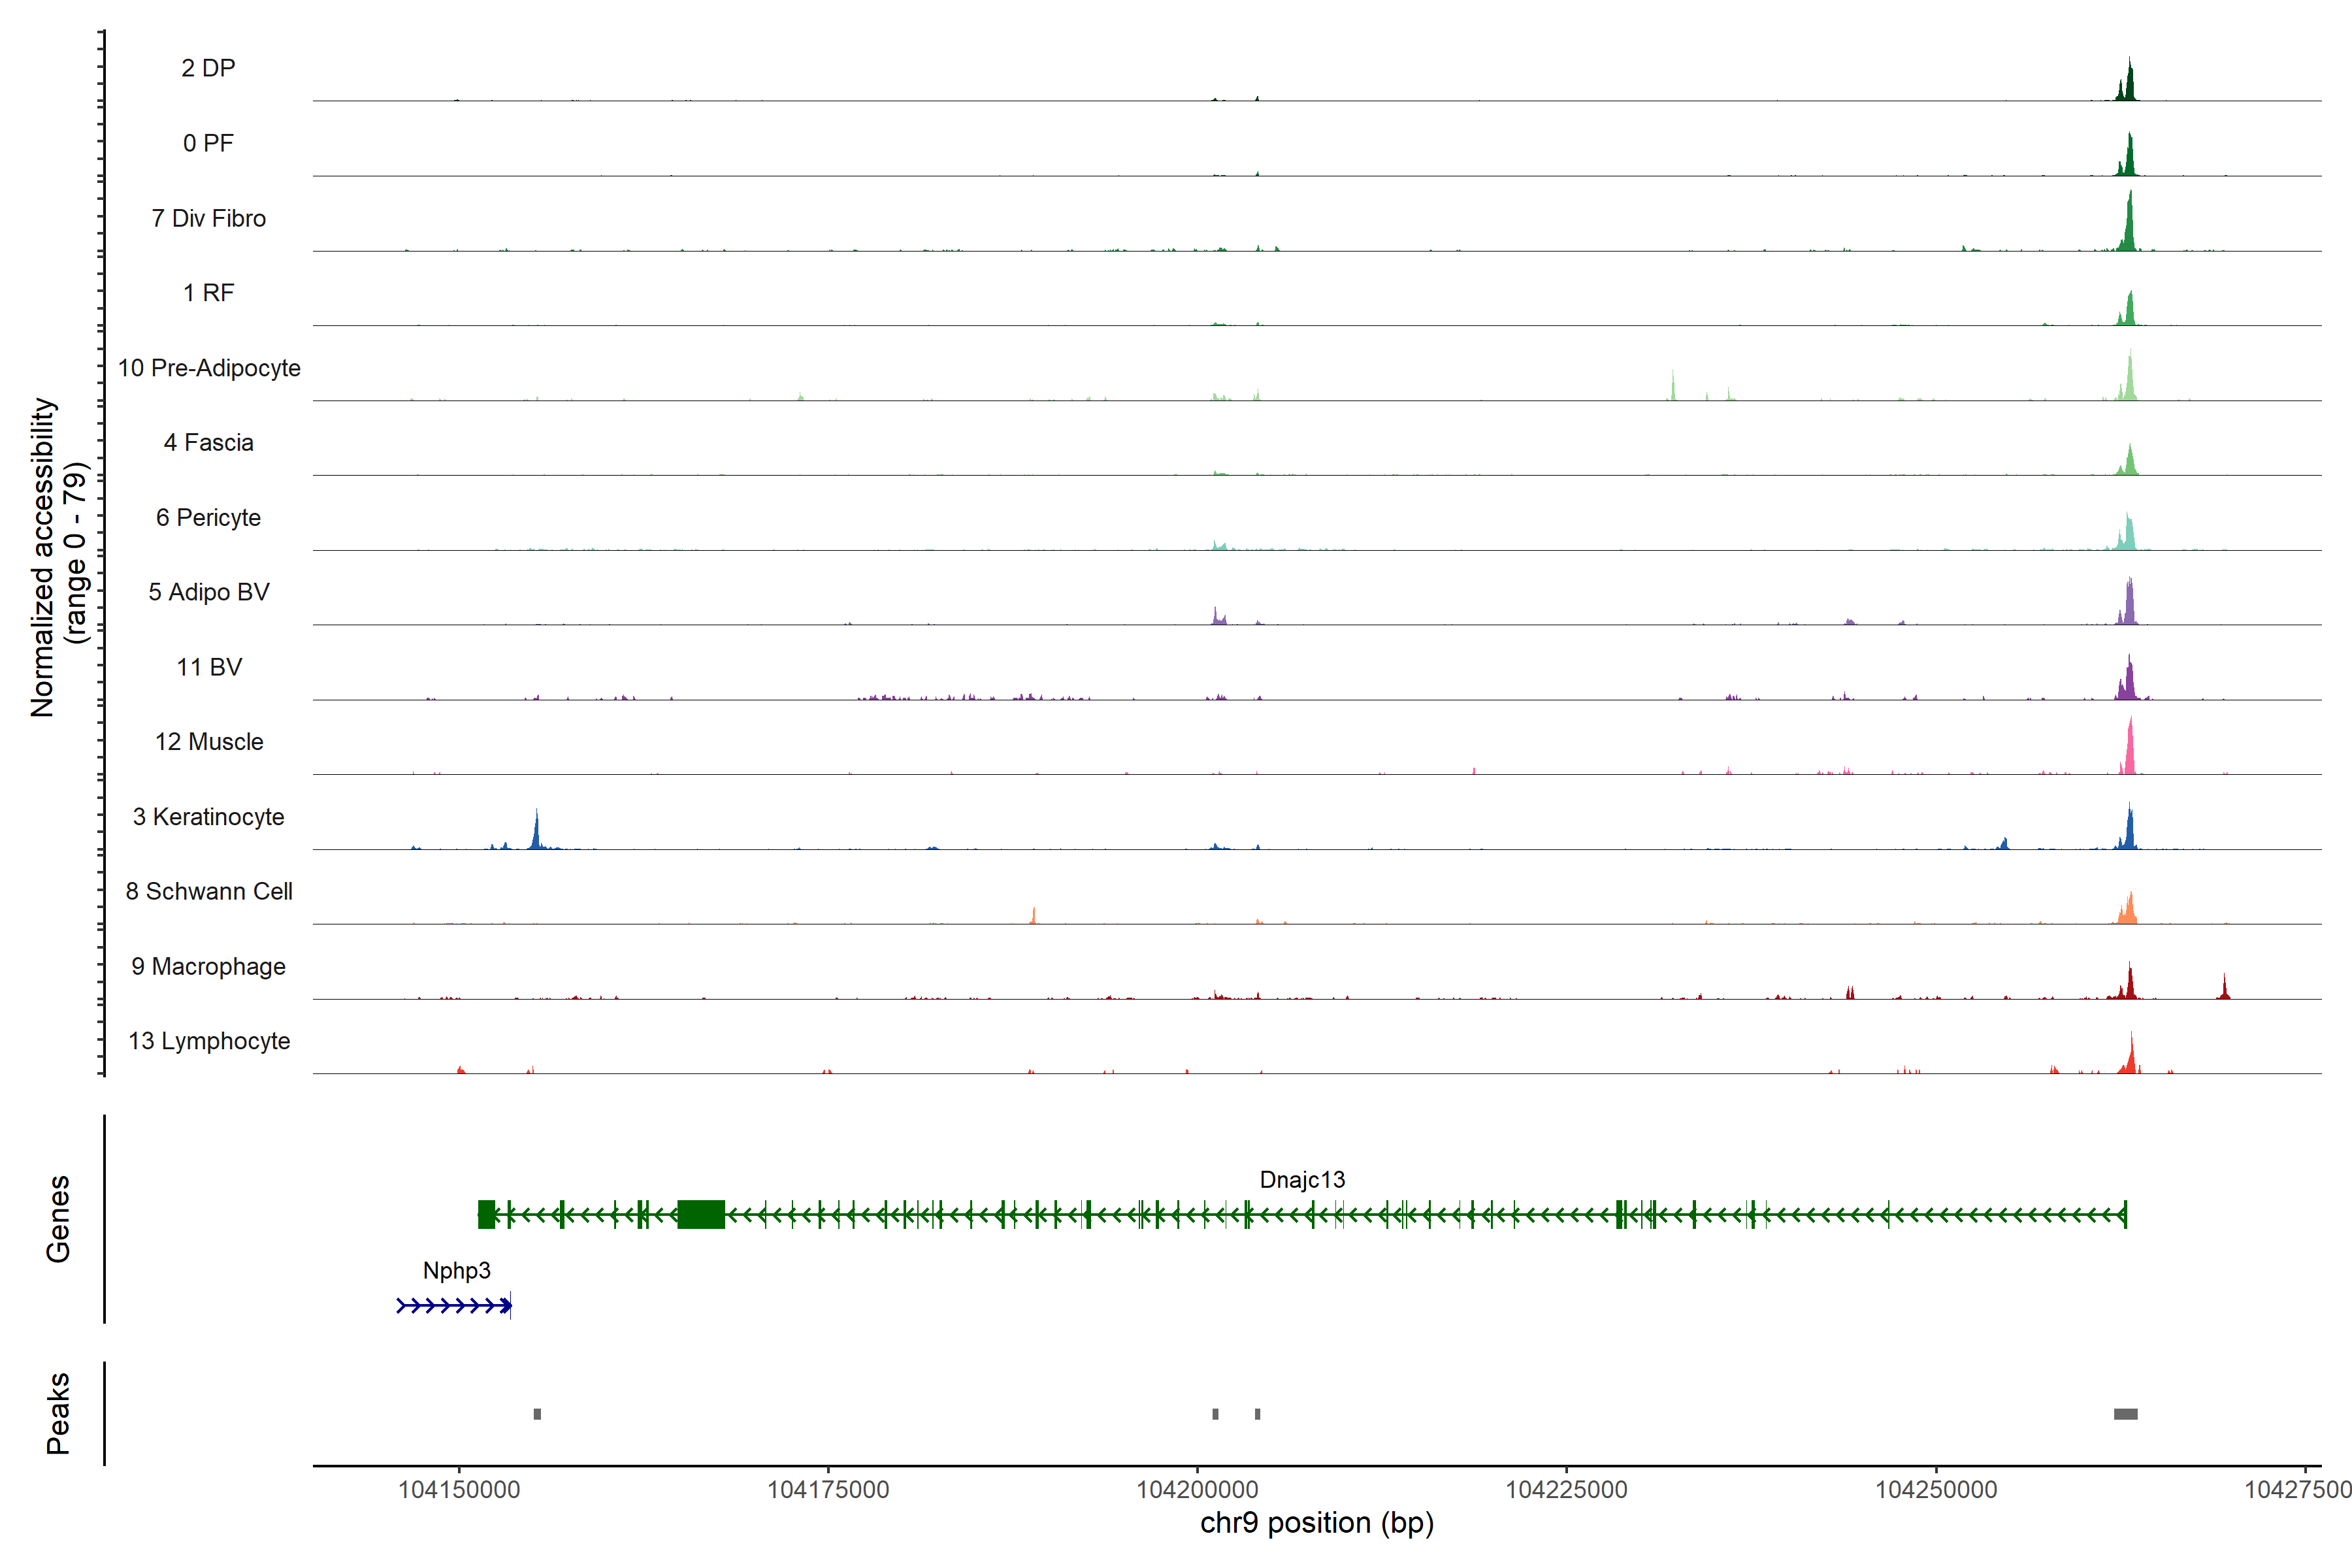Click the leftmost gray peak marker

pyautogui.click(x=537, y=1414)
